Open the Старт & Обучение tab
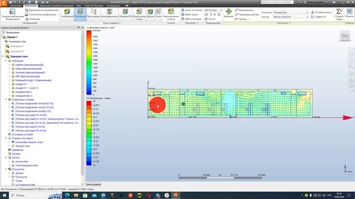 point(94,6)
